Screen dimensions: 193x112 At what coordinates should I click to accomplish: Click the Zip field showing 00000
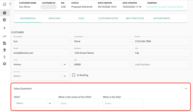(101, 64)
